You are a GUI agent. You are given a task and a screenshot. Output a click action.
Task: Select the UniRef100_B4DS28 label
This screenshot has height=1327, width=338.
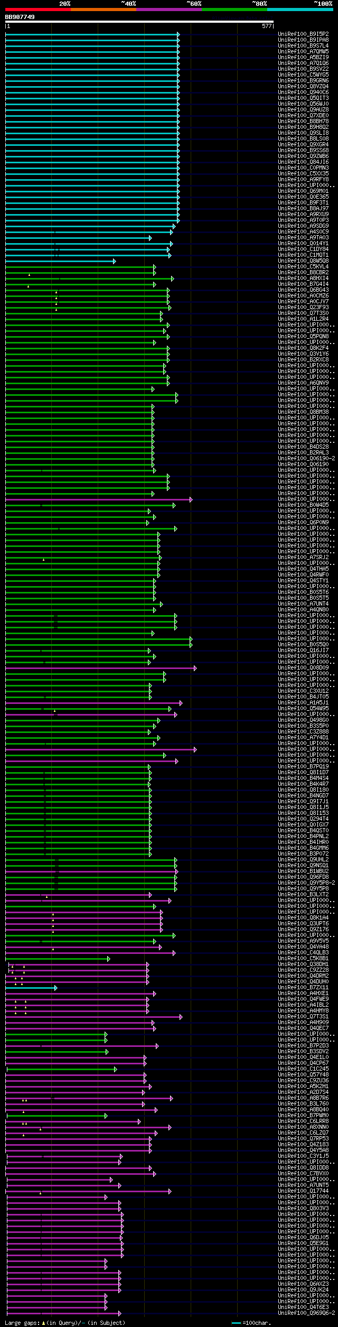coord(303,447)
